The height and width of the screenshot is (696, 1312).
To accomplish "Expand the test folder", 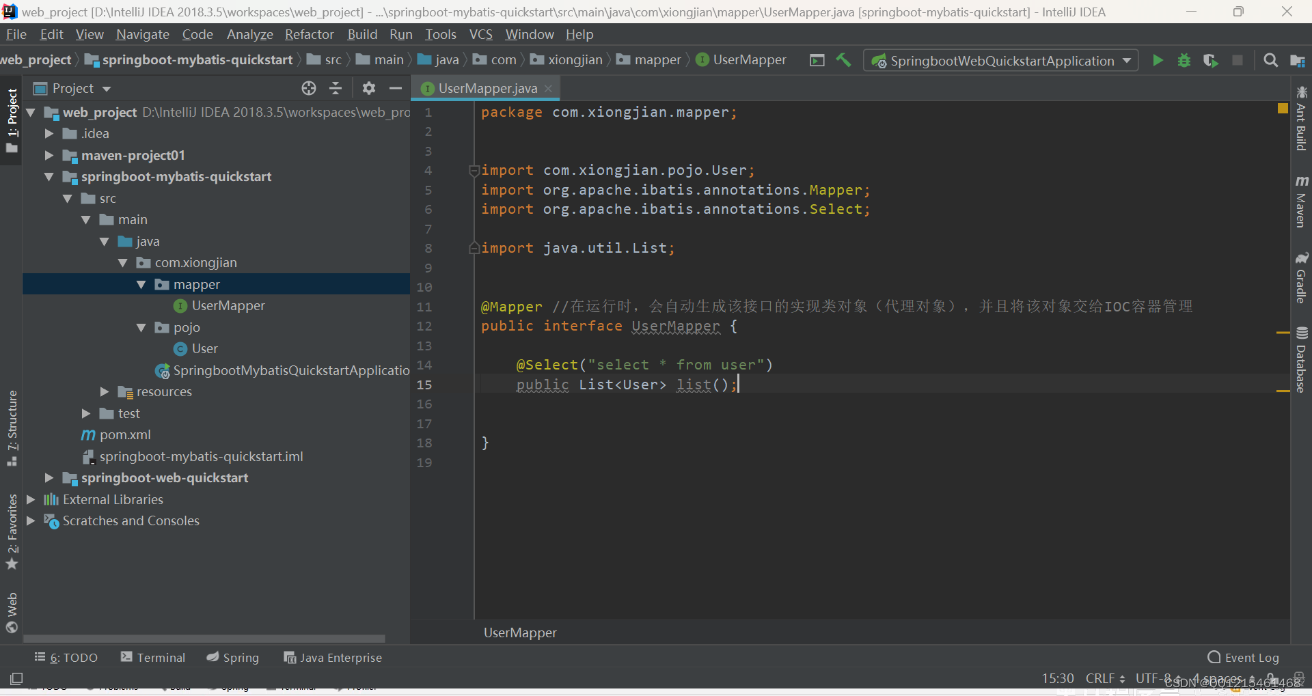I will (x=86, y=414).
